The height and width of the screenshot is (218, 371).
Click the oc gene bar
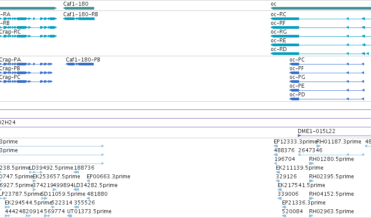320,8
